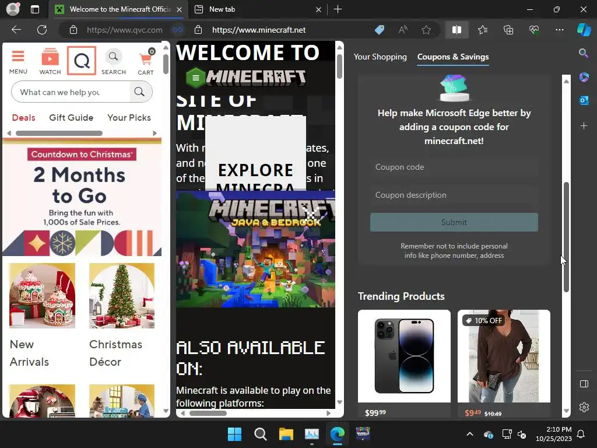The height and width of the screenshot is (448, 597).
Task: Click the Minecraft pane horizontal scrollbar thumb
Action: (x=208, y=414)
